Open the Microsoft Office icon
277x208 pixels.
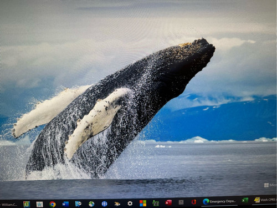pyautogui.click(x=193, y=202)
